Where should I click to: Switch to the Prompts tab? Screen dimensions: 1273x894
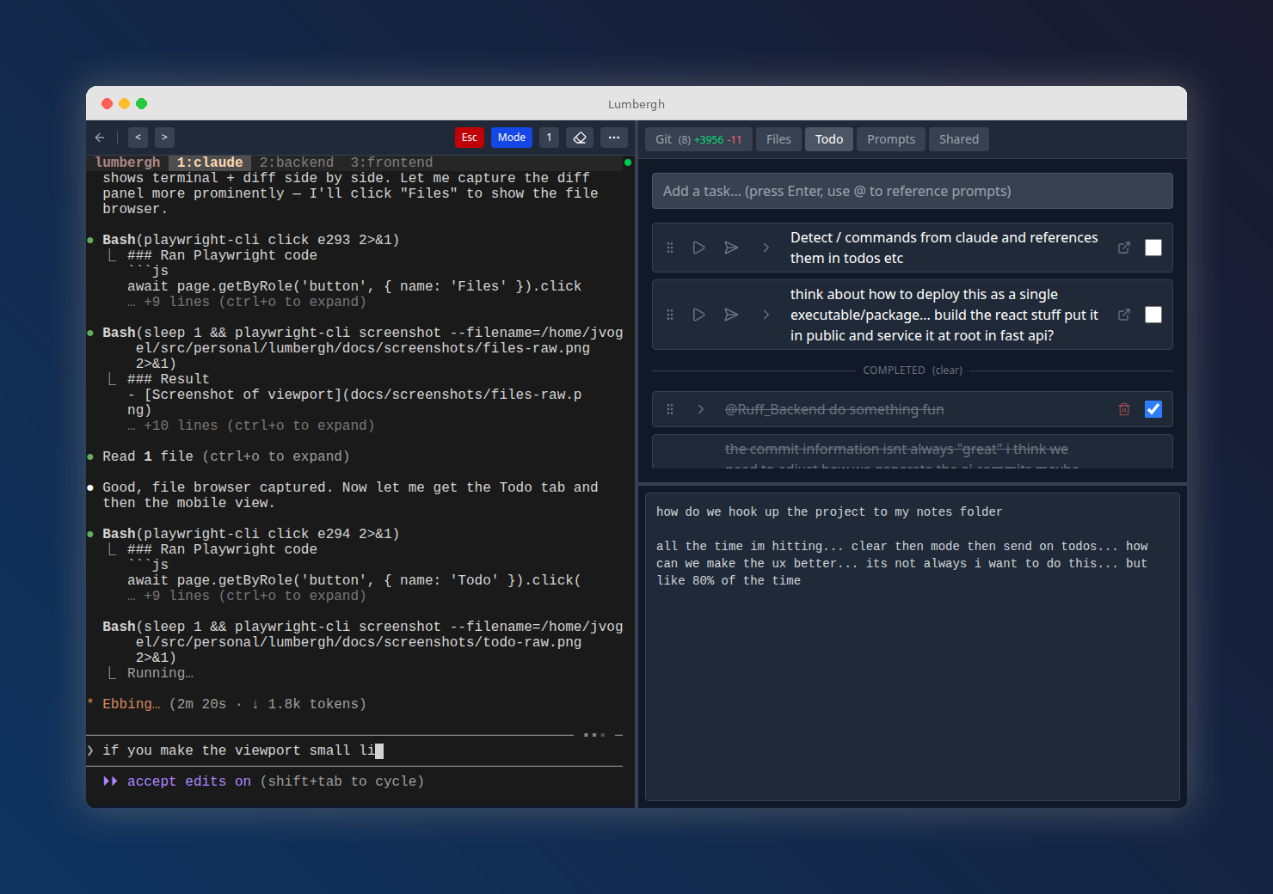point(890,138)
